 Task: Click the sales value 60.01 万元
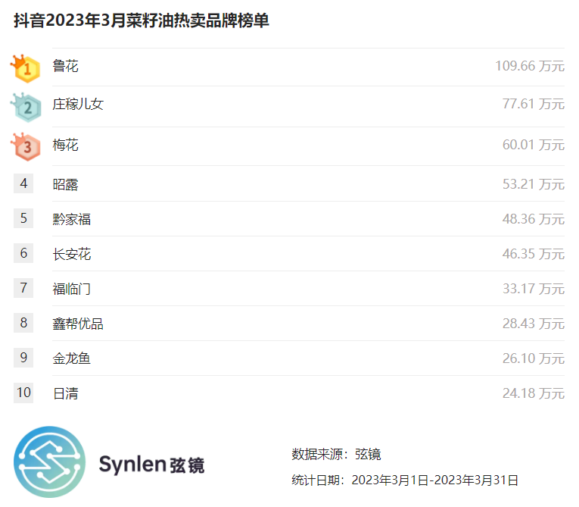point(534,145)
